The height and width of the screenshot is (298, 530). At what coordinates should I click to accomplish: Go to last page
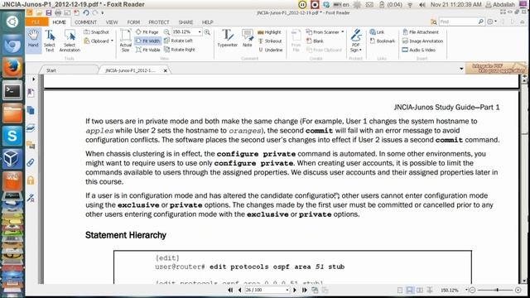pyautogui.click(x=304, y=290)
